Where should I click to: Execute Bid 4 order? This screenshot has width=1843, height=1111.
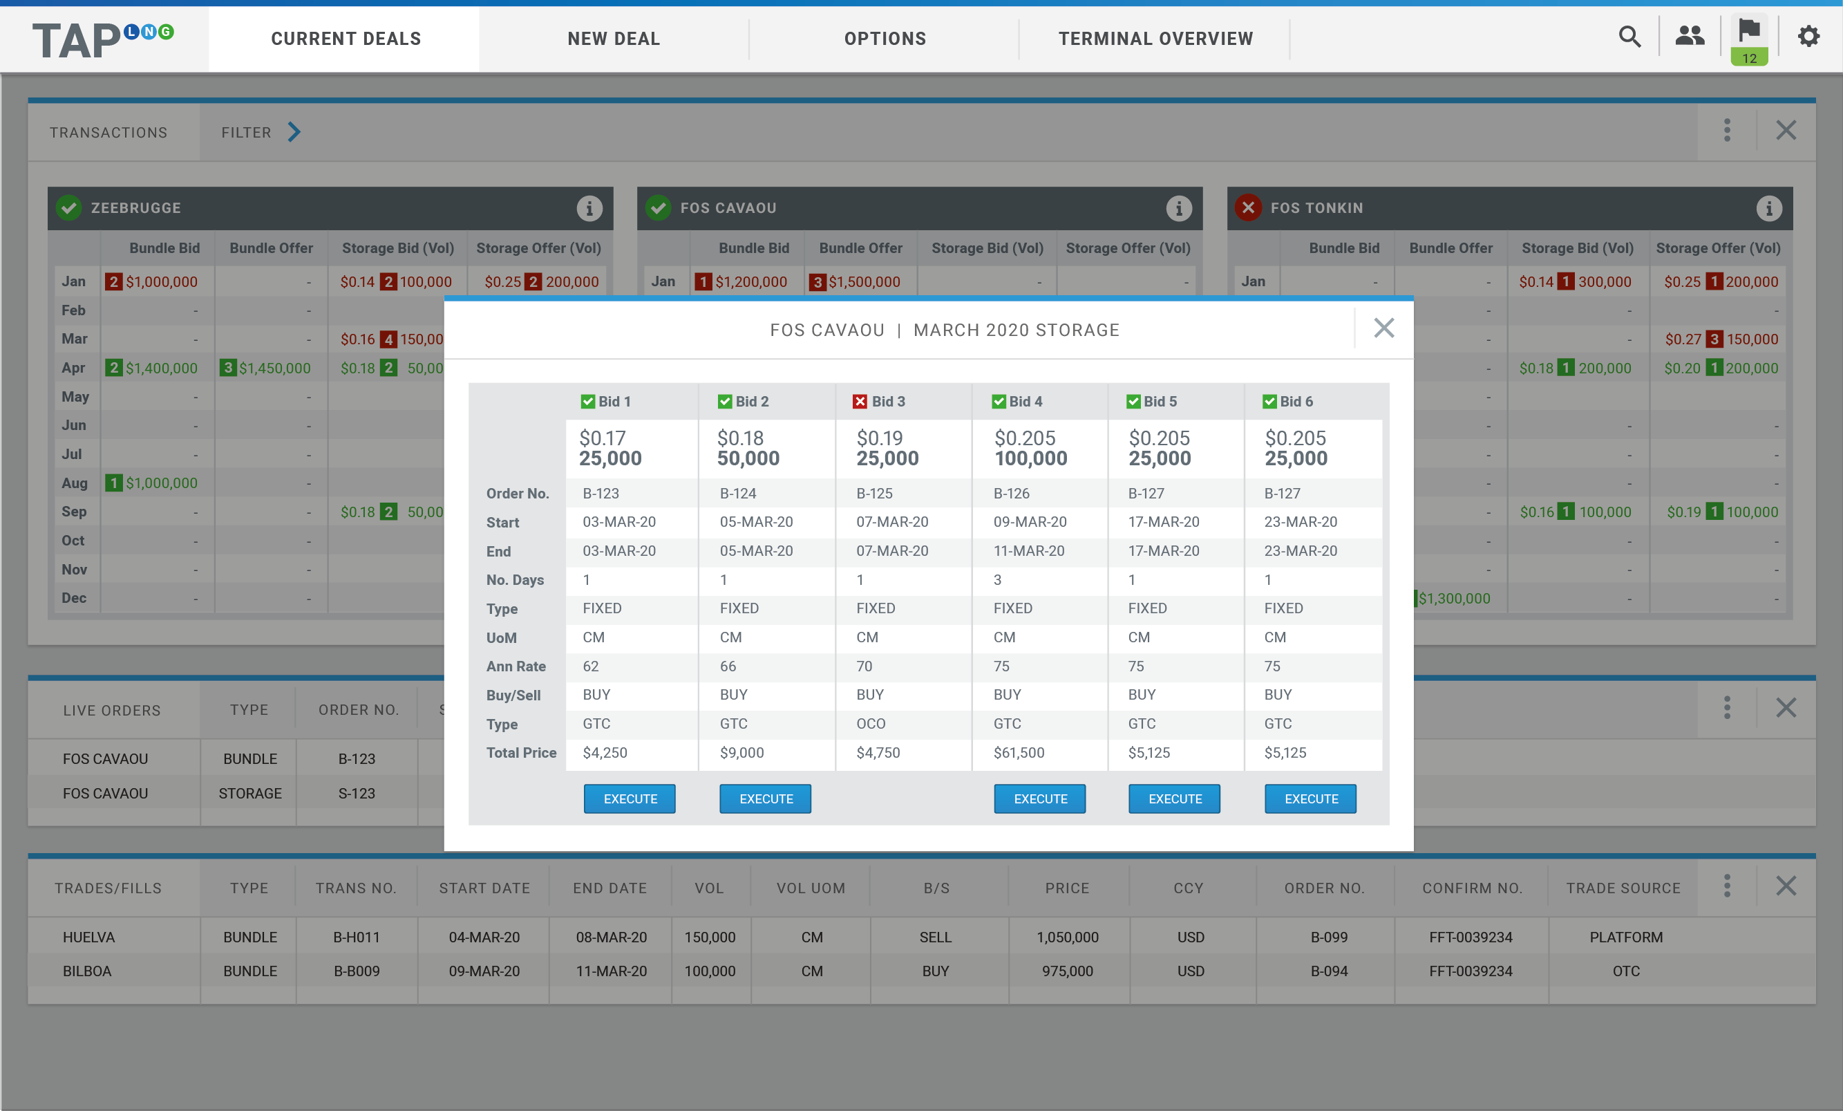pyautogui.click(x=1040, y=799)
